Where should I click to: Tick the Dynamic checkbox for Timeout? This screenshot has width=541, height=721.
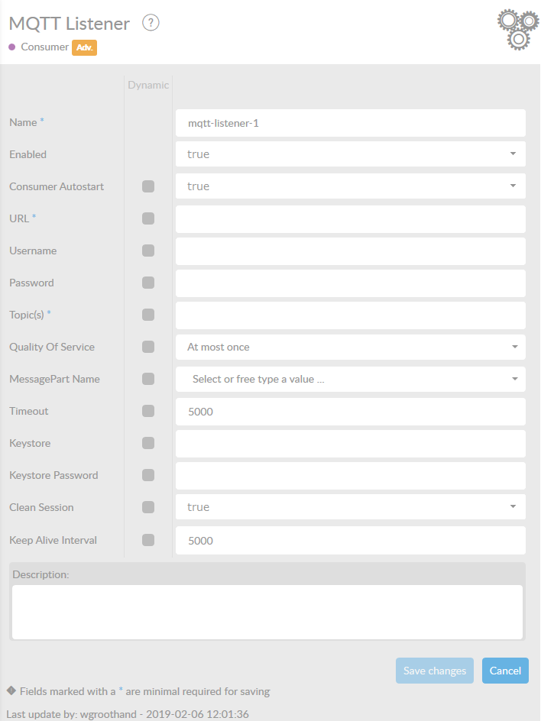(148, 411)
